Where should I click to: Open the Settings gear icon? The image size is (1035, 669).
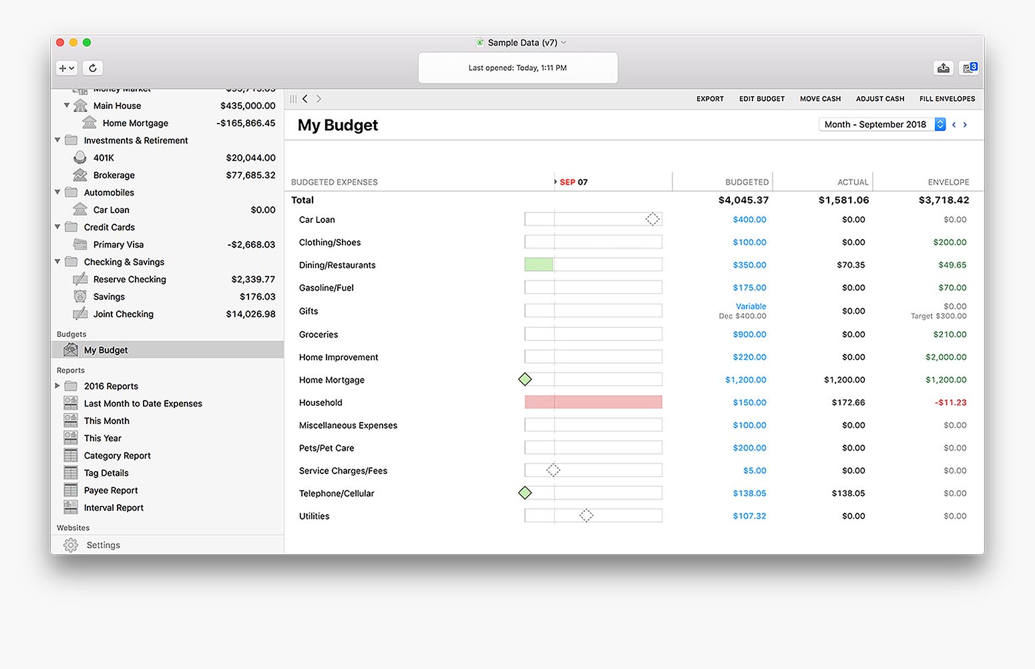coord(71,545)
